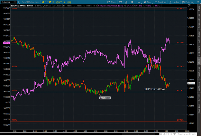Open the Live News sidebar tab

(x=199, y=108)
